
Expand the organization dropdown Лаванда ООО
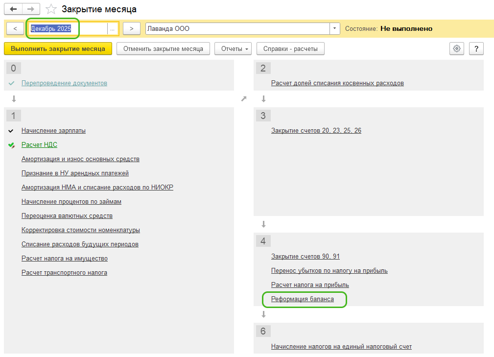[x=335, y=29]
